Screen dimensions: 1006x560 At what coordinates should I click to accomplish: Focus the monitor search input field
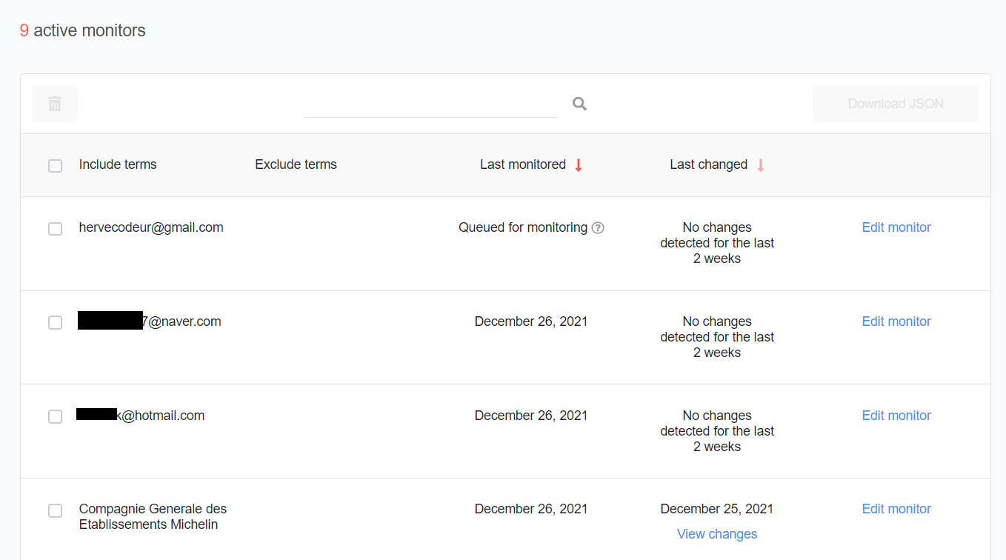(431, 104)
